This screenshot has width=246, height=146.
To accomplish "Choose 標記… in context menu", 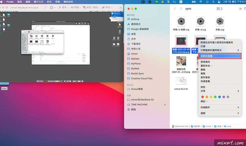I will point(219,101).
